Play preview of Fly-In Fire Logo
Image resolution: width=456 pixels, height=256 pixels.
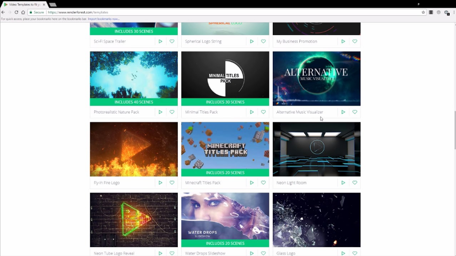pos(160,183)
